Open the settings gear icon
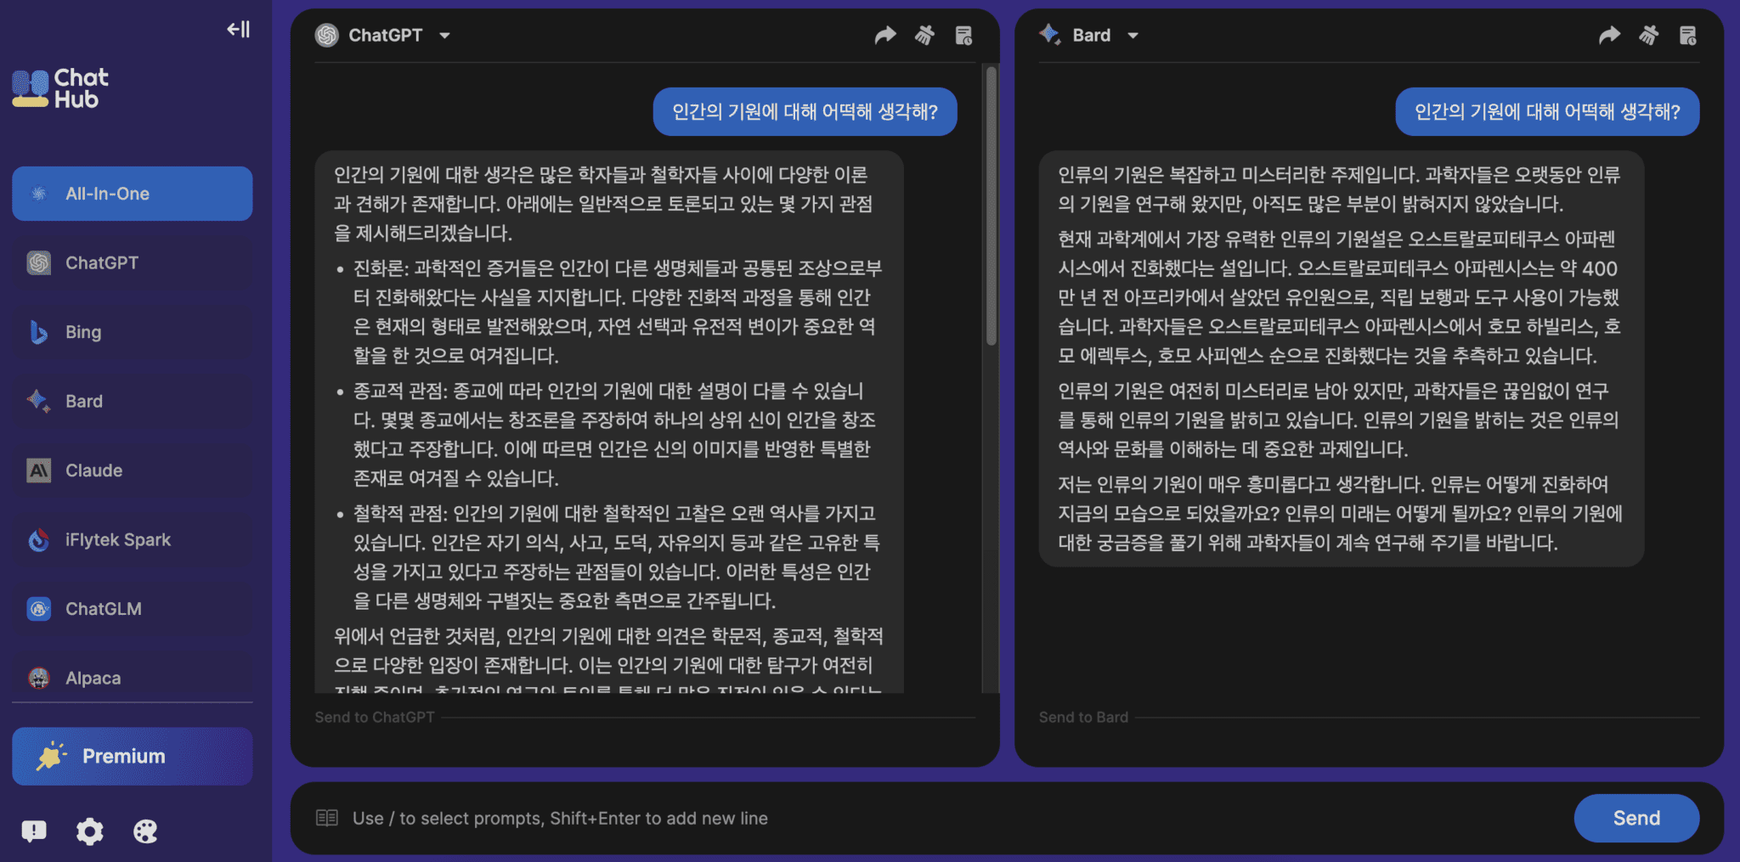Screen dimensions: 1740x862 (x=89, y=831)
